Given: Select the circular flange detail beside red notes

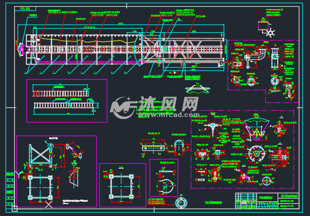Looking at the screenshot, I should click(181, 202).
